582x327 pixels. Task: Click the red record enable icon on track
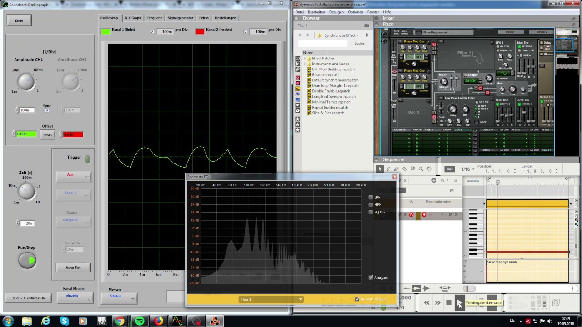424,215
